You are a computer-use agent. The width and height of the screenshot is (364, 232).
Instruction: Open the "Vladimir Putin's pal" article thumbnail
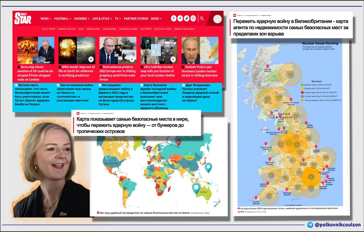pyautogui.click(x=200, y=50)
